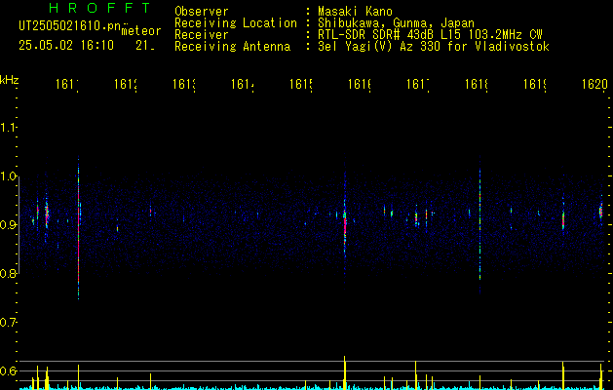The height and width of the screenshot is (390, 613).
Task: Click the red-pink meteor echo just before 1616
Action: (345, 229)
